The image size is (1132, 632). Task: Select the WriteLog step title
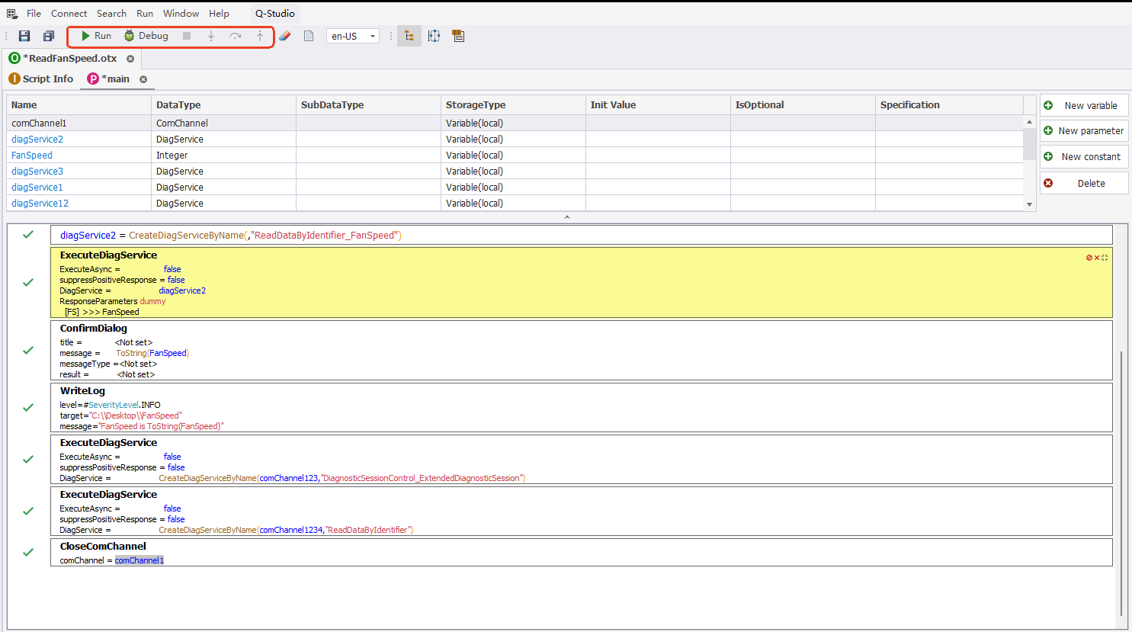[x=82, y=391]
